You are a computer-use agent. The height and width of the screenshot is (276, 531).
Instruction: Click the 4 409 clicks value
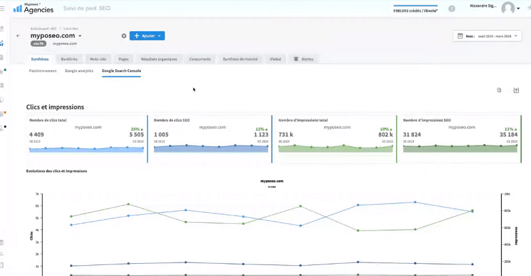(x=37, y=135)
